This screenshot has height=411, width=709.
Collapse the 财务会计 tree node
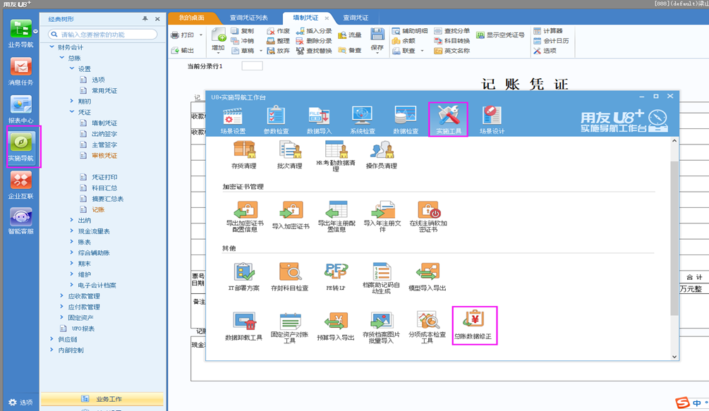[52, 47]
